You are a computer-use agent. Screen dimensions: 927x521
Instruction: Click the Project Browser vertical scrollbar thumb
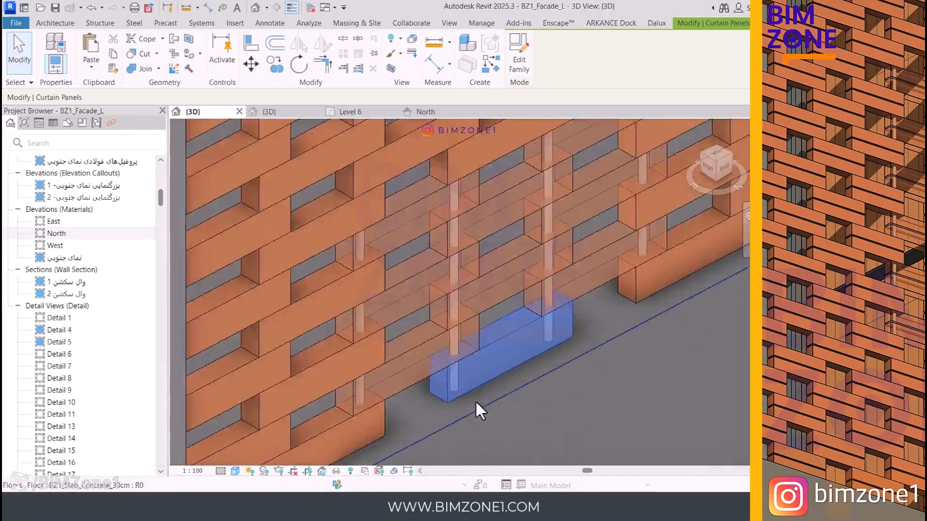pyautogui.click(x=161, y=197)
